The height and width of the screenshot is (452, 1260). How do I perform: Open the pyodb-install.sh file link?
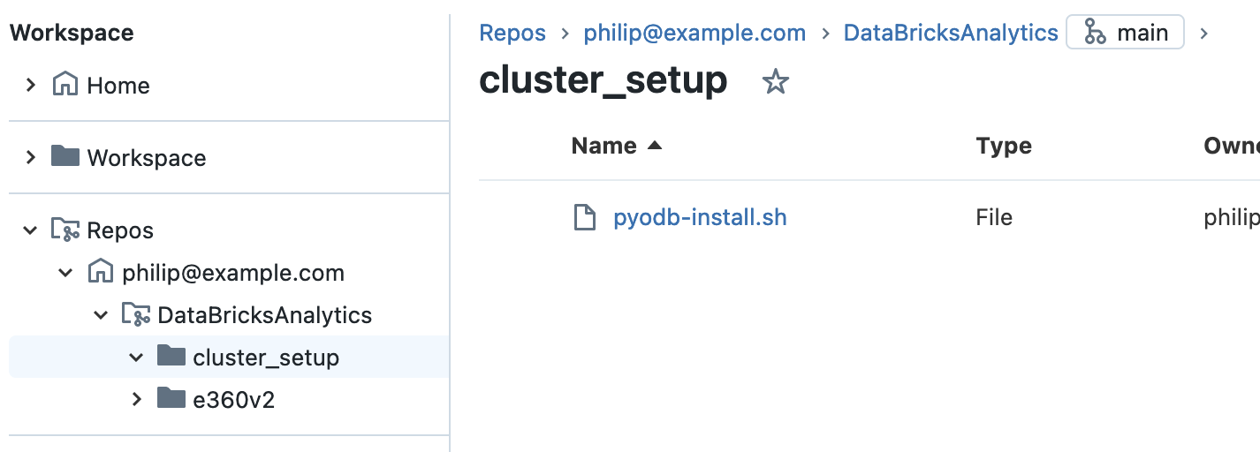700,217
